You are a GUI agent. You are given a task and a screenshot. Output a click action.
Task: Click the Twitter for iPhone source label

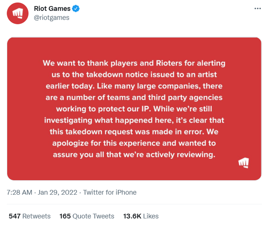(x=110, y=193)
